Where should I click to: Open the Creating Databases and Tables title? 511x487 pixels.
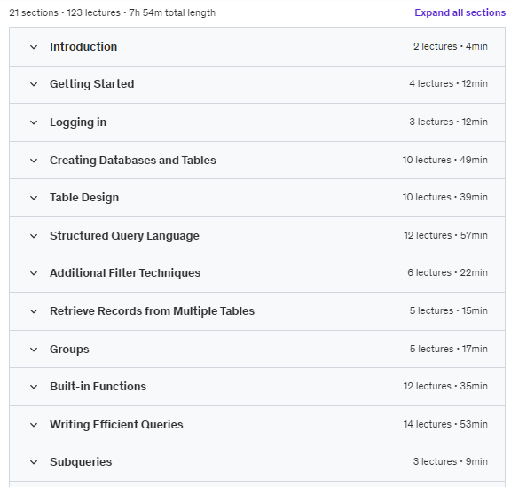(x=133, y=161)
